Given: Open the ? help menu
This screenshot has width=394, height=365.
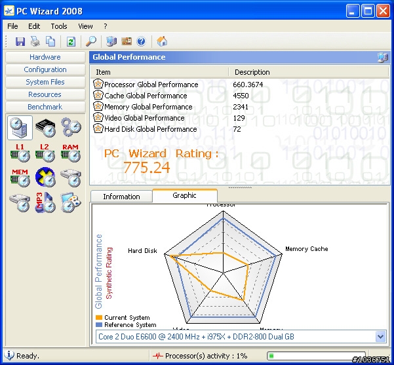Looking at the screenshot, I should coord(106,26).
